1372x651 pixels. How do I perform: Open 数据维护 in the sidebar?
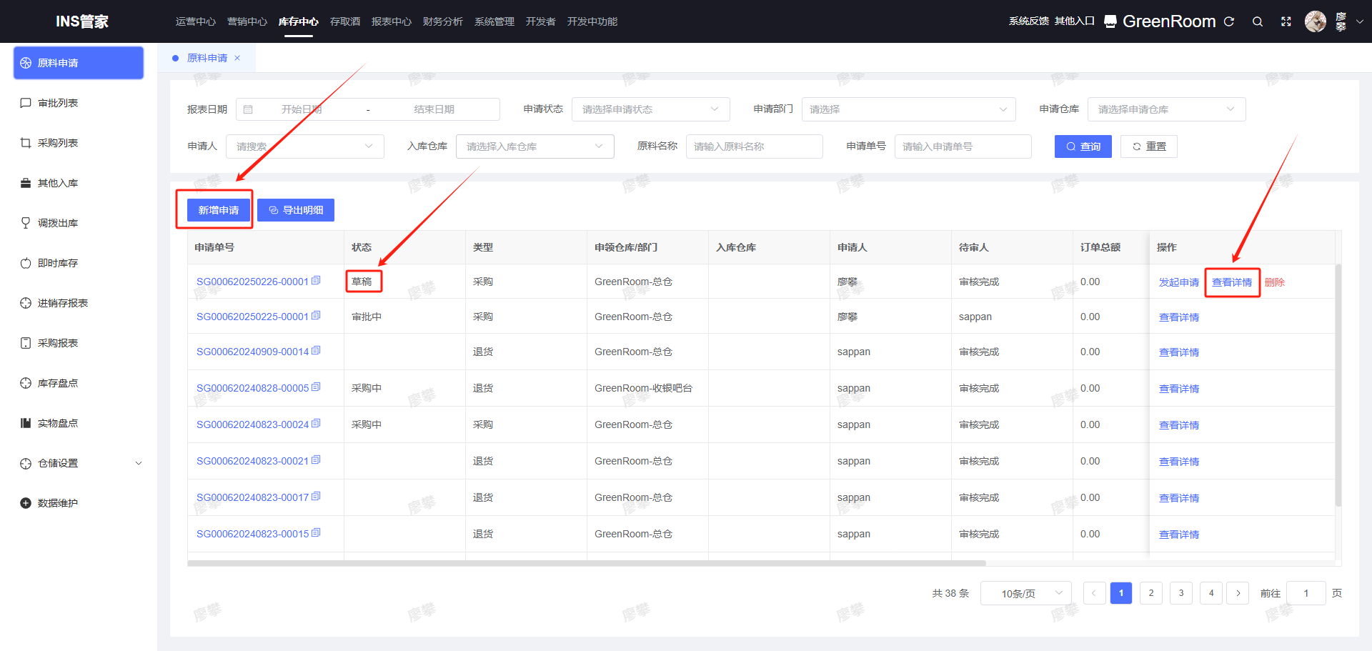[79, 503]
